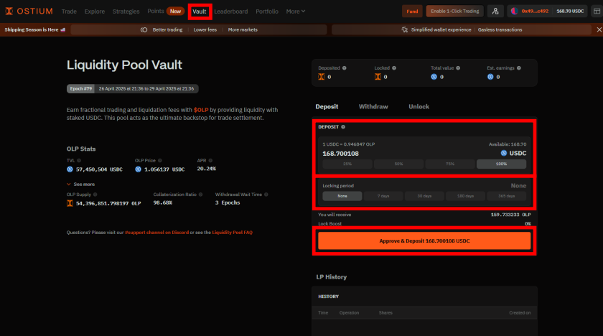Open the wallet address 0x49...c492
Image resolution: width=603 pixels, height=336 pixels.
535,11
